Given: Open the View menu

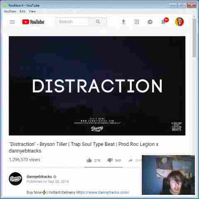Looking at the screenshot, I should click(x=32, y=11).
